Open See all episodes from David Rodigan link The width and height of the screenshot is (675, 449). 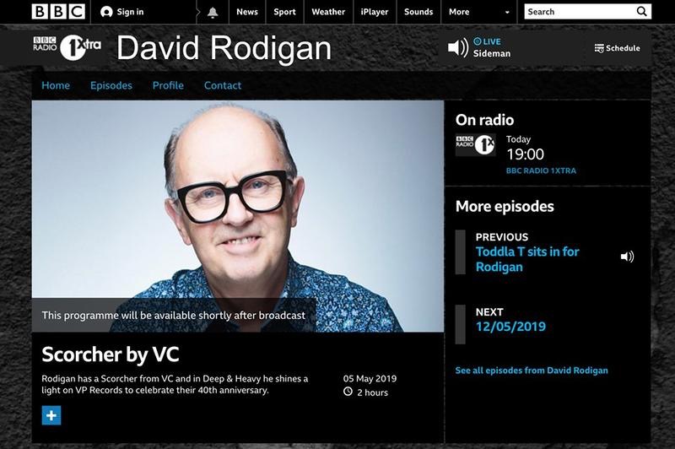pos(532,371)
